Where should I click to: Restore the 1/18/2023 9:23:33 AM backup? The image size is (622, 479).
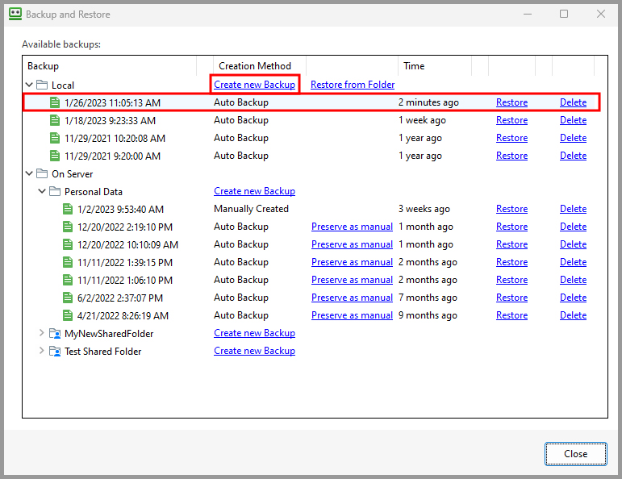pyautogui.click(x=511, y=120)
